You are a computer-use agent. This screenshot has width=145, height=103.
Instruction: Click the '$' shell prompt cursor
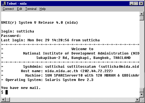(x=7, y=92)
